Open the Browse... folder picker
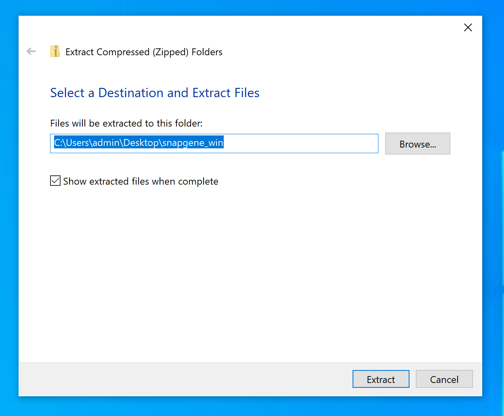This screenshot has height=416, width=504. [417, 144]
